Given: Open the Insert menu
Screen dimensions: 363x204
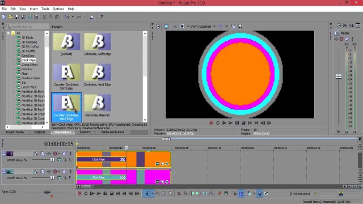Looking at the screenshot, I should 33,9.
